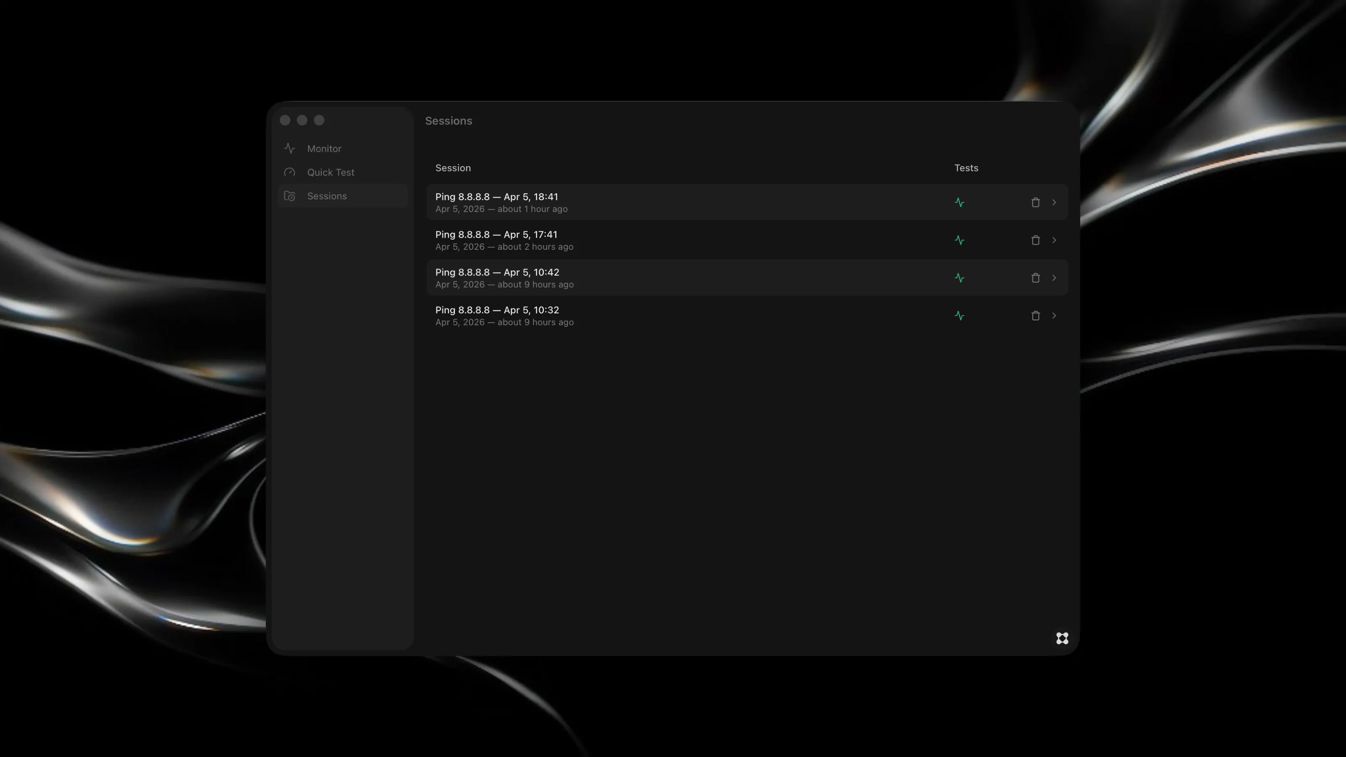Click the Session column header
This screenshot has height=757, width=1346.
pos(453,168)
